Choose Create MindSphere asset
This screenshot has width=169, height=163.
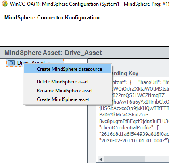point(63,99)
